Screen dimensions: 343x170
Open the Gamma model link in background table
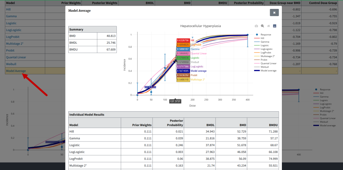tap(11, 16)
